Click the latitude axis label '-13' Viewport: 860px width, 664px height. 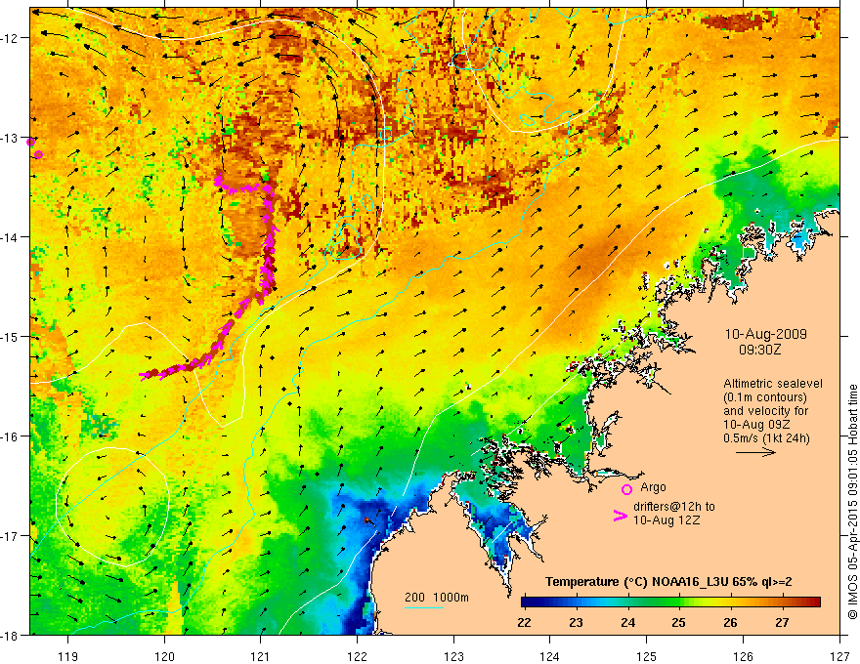(10, 138)
